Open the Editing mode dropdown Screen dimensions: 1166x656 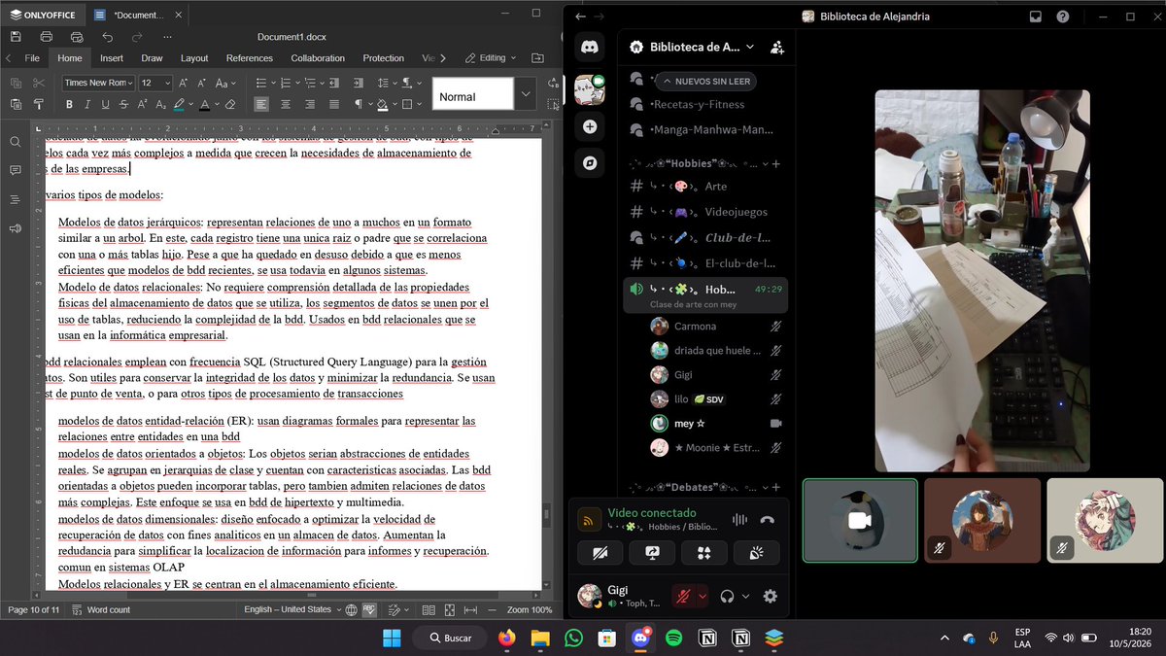492,58
